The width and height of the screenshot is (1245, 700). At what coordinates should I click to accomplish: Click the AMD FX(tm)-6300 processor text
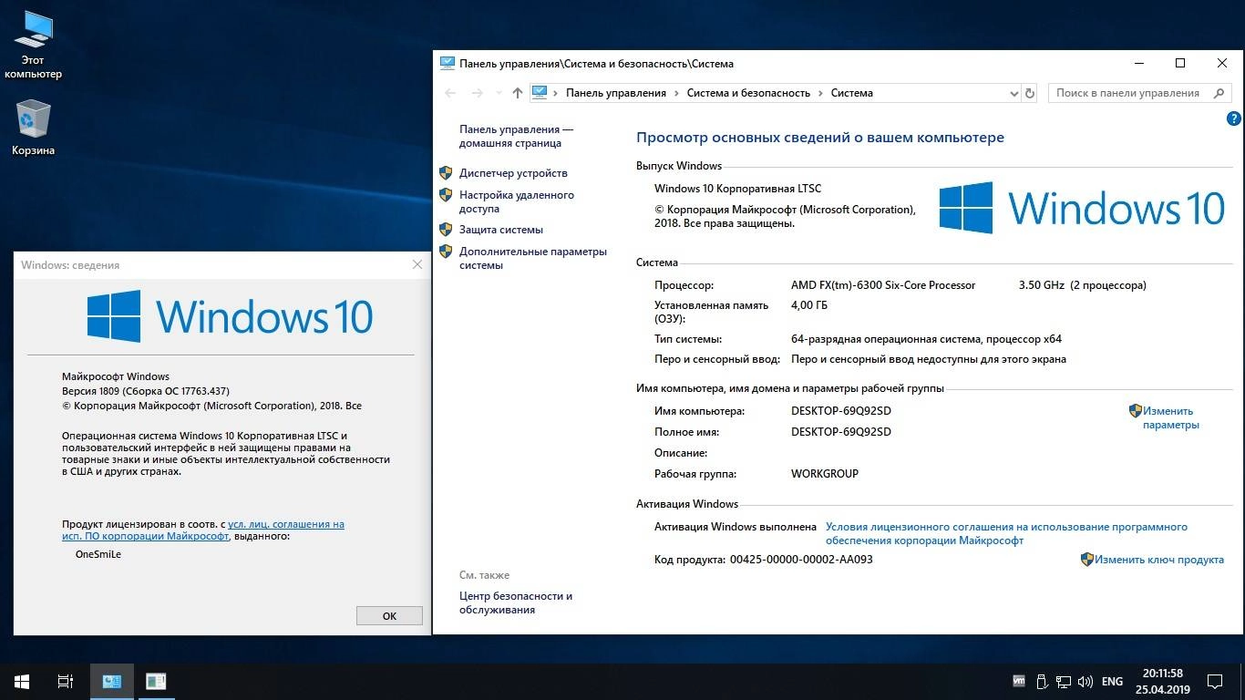(x=883, y=285)
